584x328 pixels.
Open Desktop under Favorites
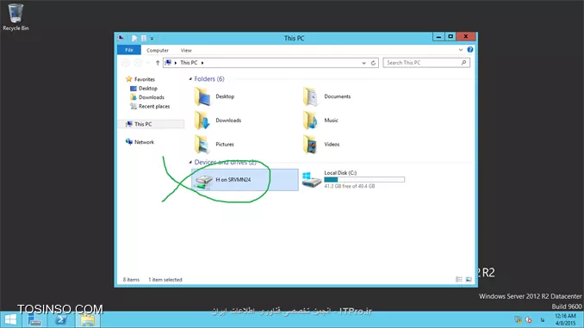[x=144, y=88]
